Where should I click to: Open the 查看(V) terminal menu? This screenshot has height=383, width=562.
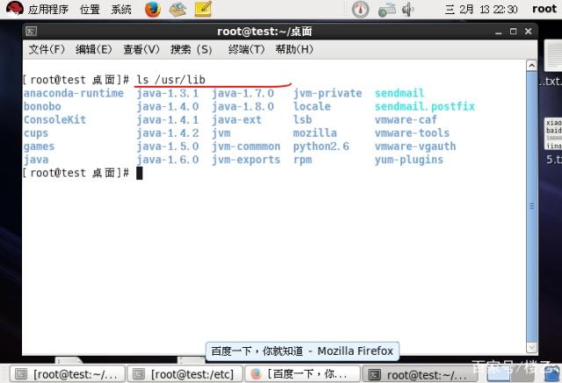(141, 49)
